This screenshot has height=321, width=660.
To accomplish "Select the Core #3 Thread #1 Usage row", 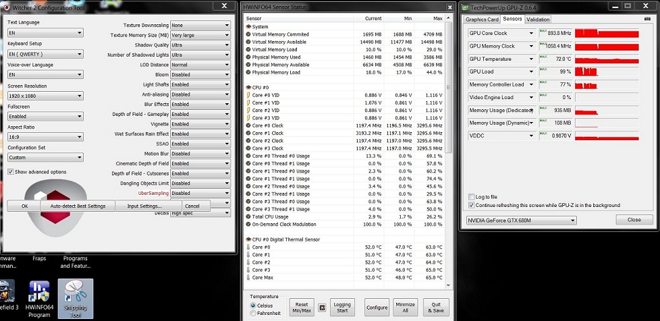I will (344, 209).
